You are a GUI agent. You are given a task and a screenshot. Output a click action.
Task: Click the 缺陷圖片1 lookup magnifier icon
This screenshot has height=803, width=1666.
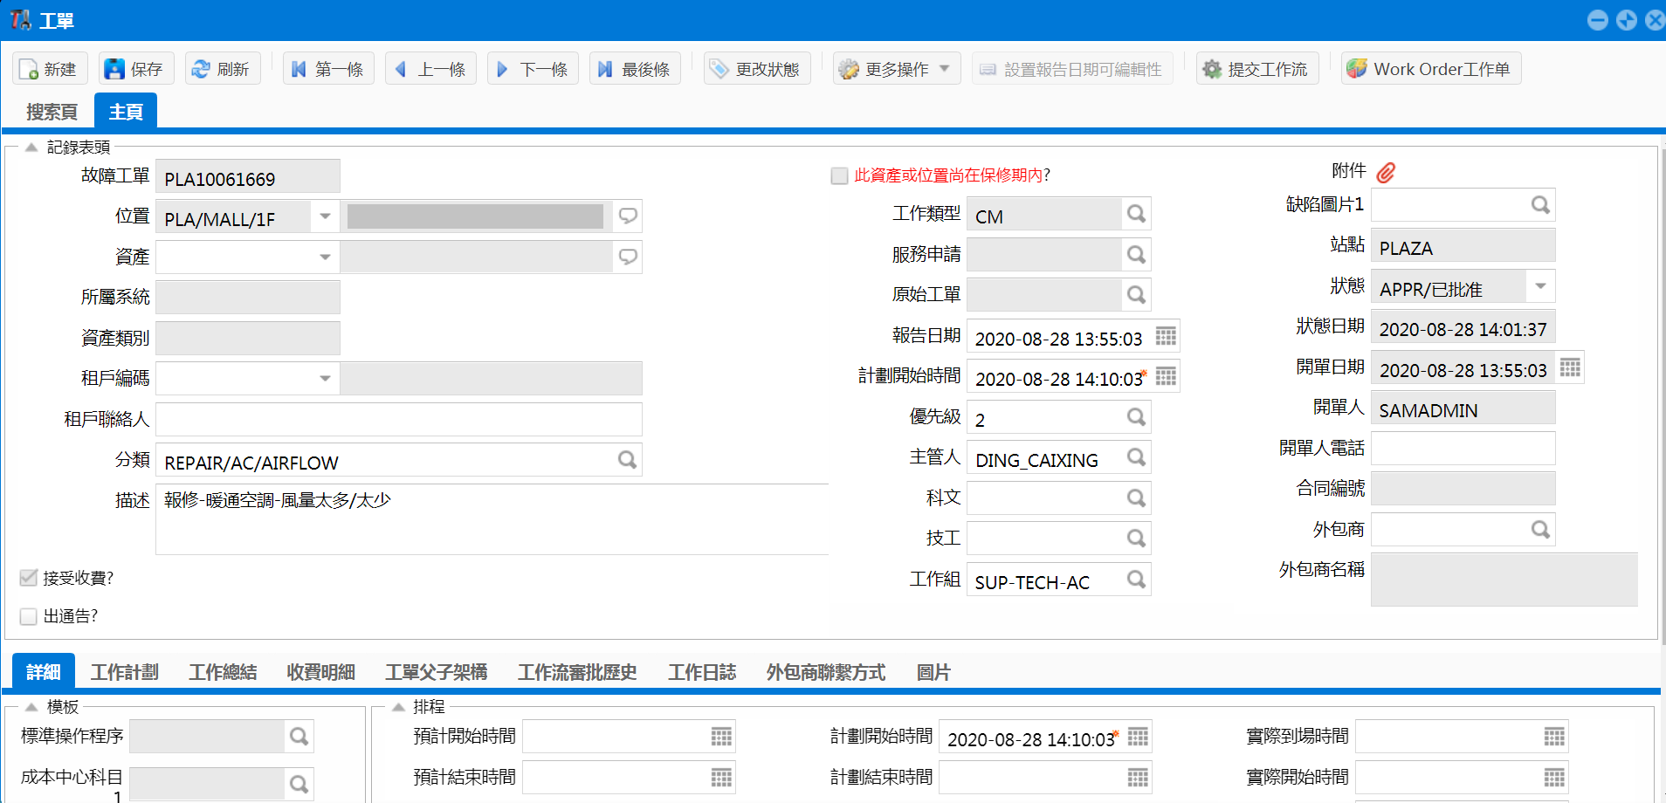[x=1540, y=205]
